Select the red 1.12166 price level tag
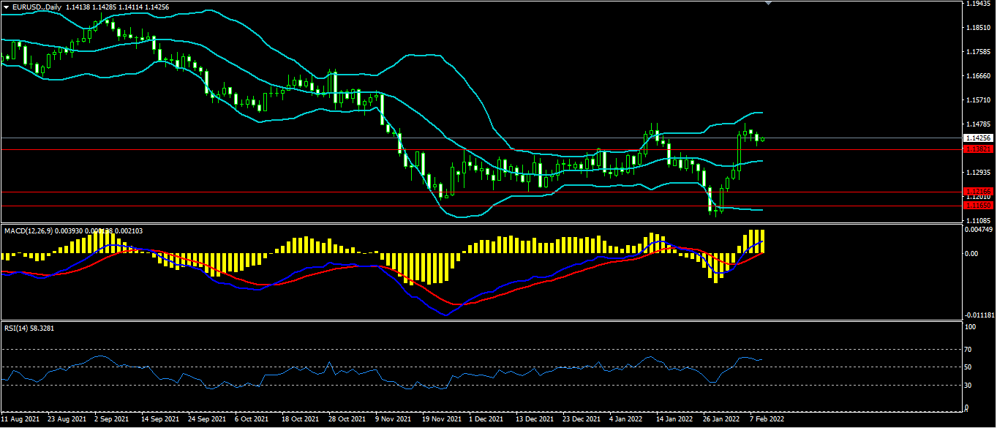The image size is (997, 428). click(x=978, y=192)
